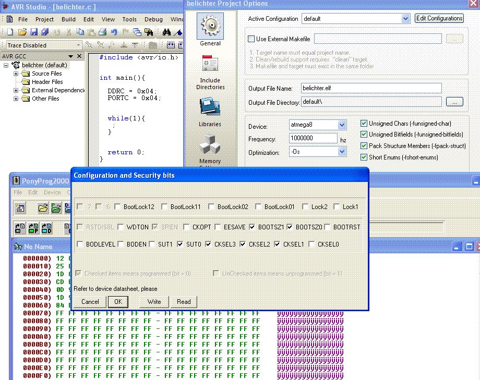
Task: Click PonyProg green Open Program File icon
Action: coord(56,208)
